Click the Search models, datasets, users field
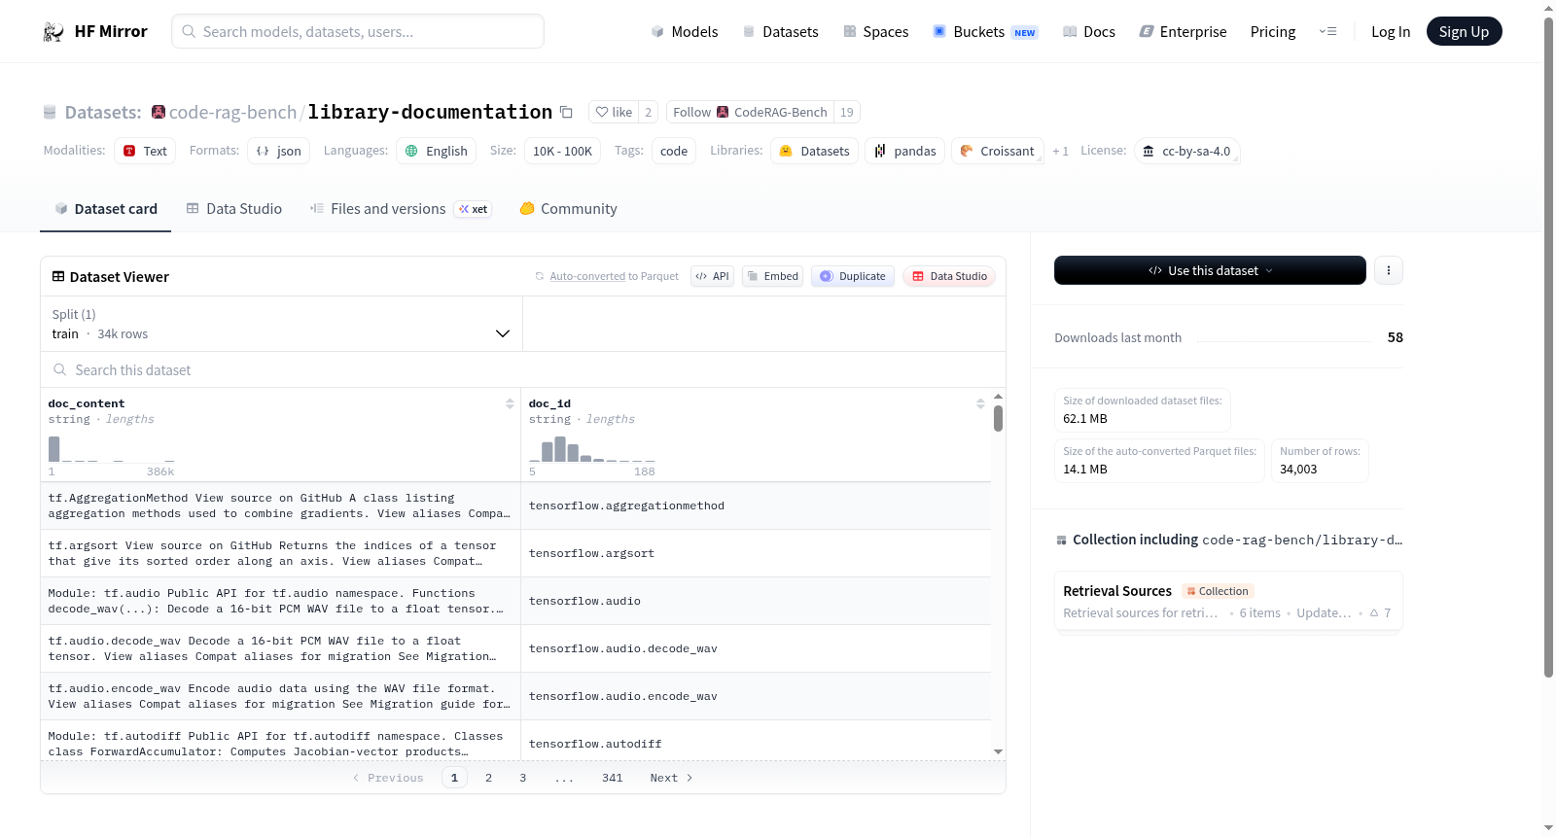The height and width of the screenshot is (837, 1556). click(x=358, y=32)
